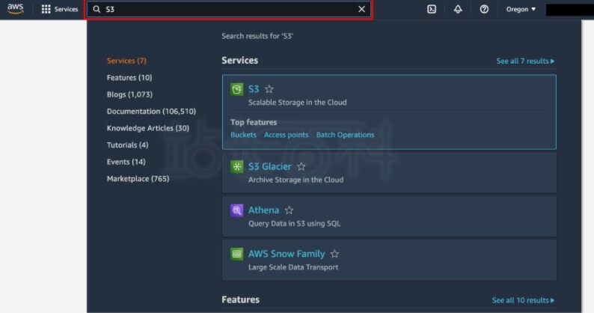Click the search magnifier icon
Image resolution: width=594 pixels, height=313 pixels.
[x=97, y=9]
